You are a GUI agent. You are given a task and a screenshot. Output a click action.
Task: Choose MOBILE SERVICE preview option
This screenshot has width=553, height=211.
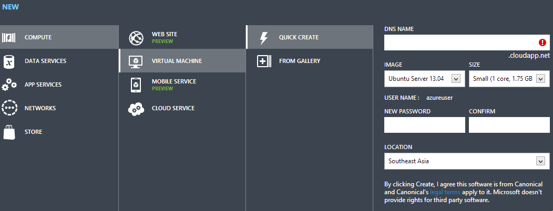point(182,84)
